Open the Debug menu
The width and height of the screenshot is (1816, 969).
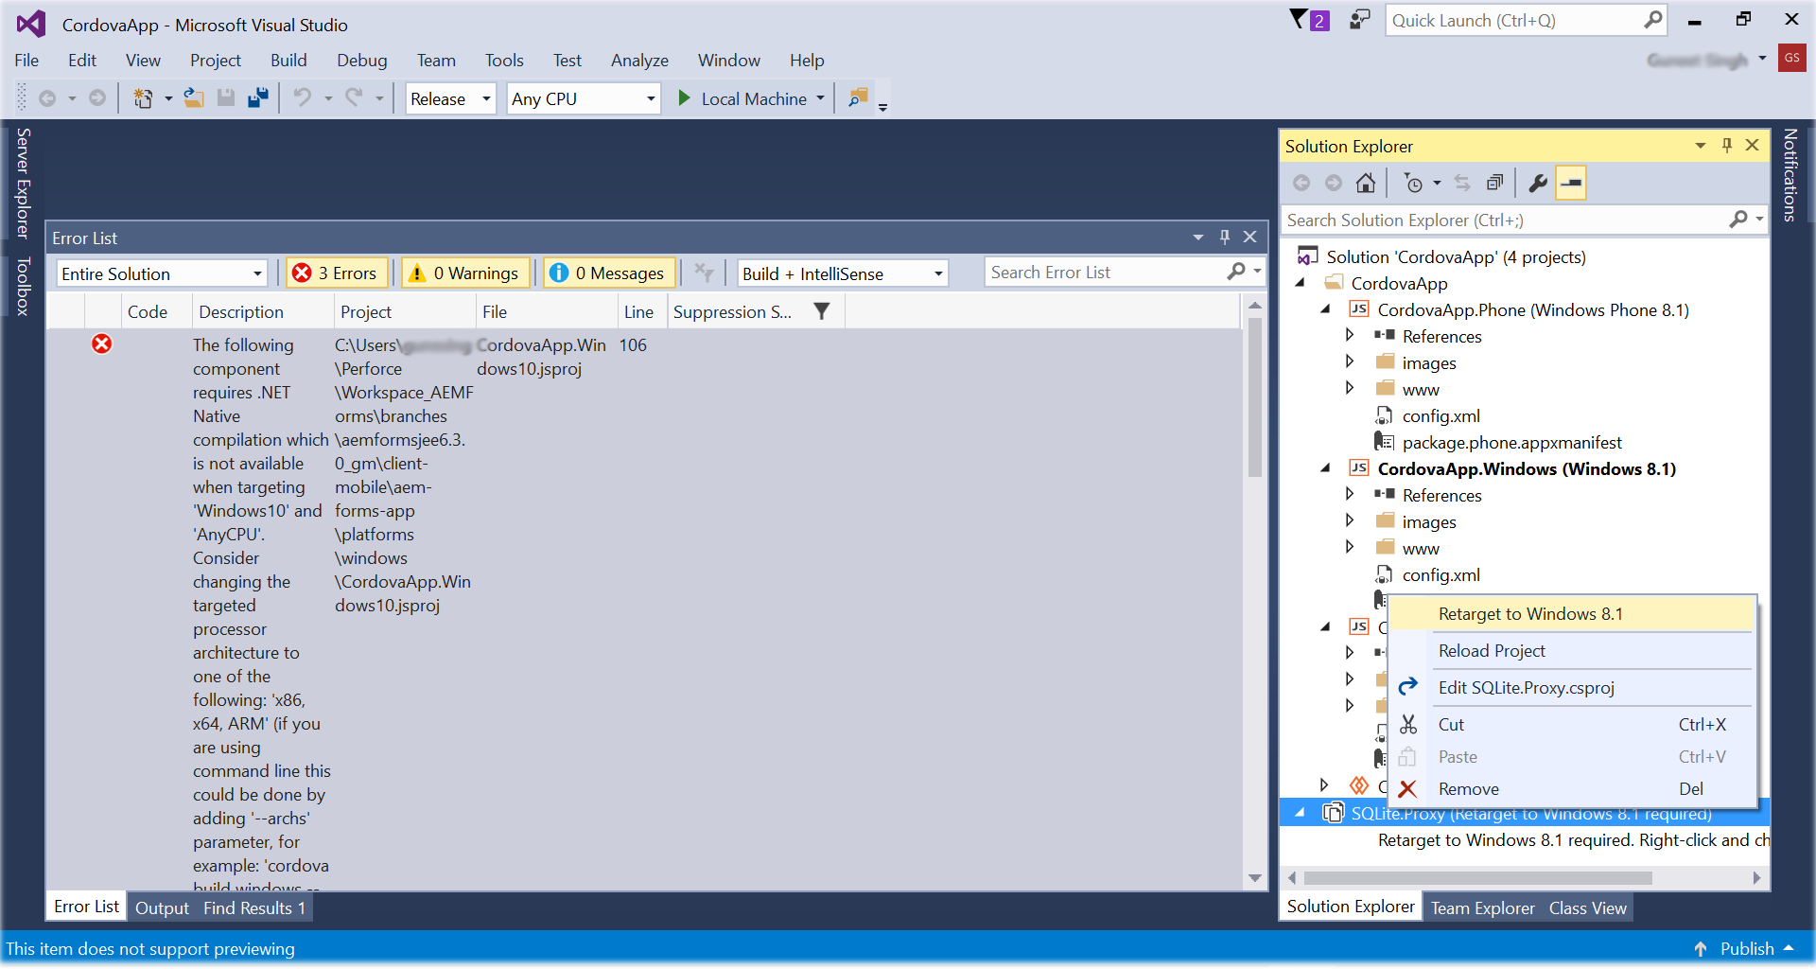(362, 61)
